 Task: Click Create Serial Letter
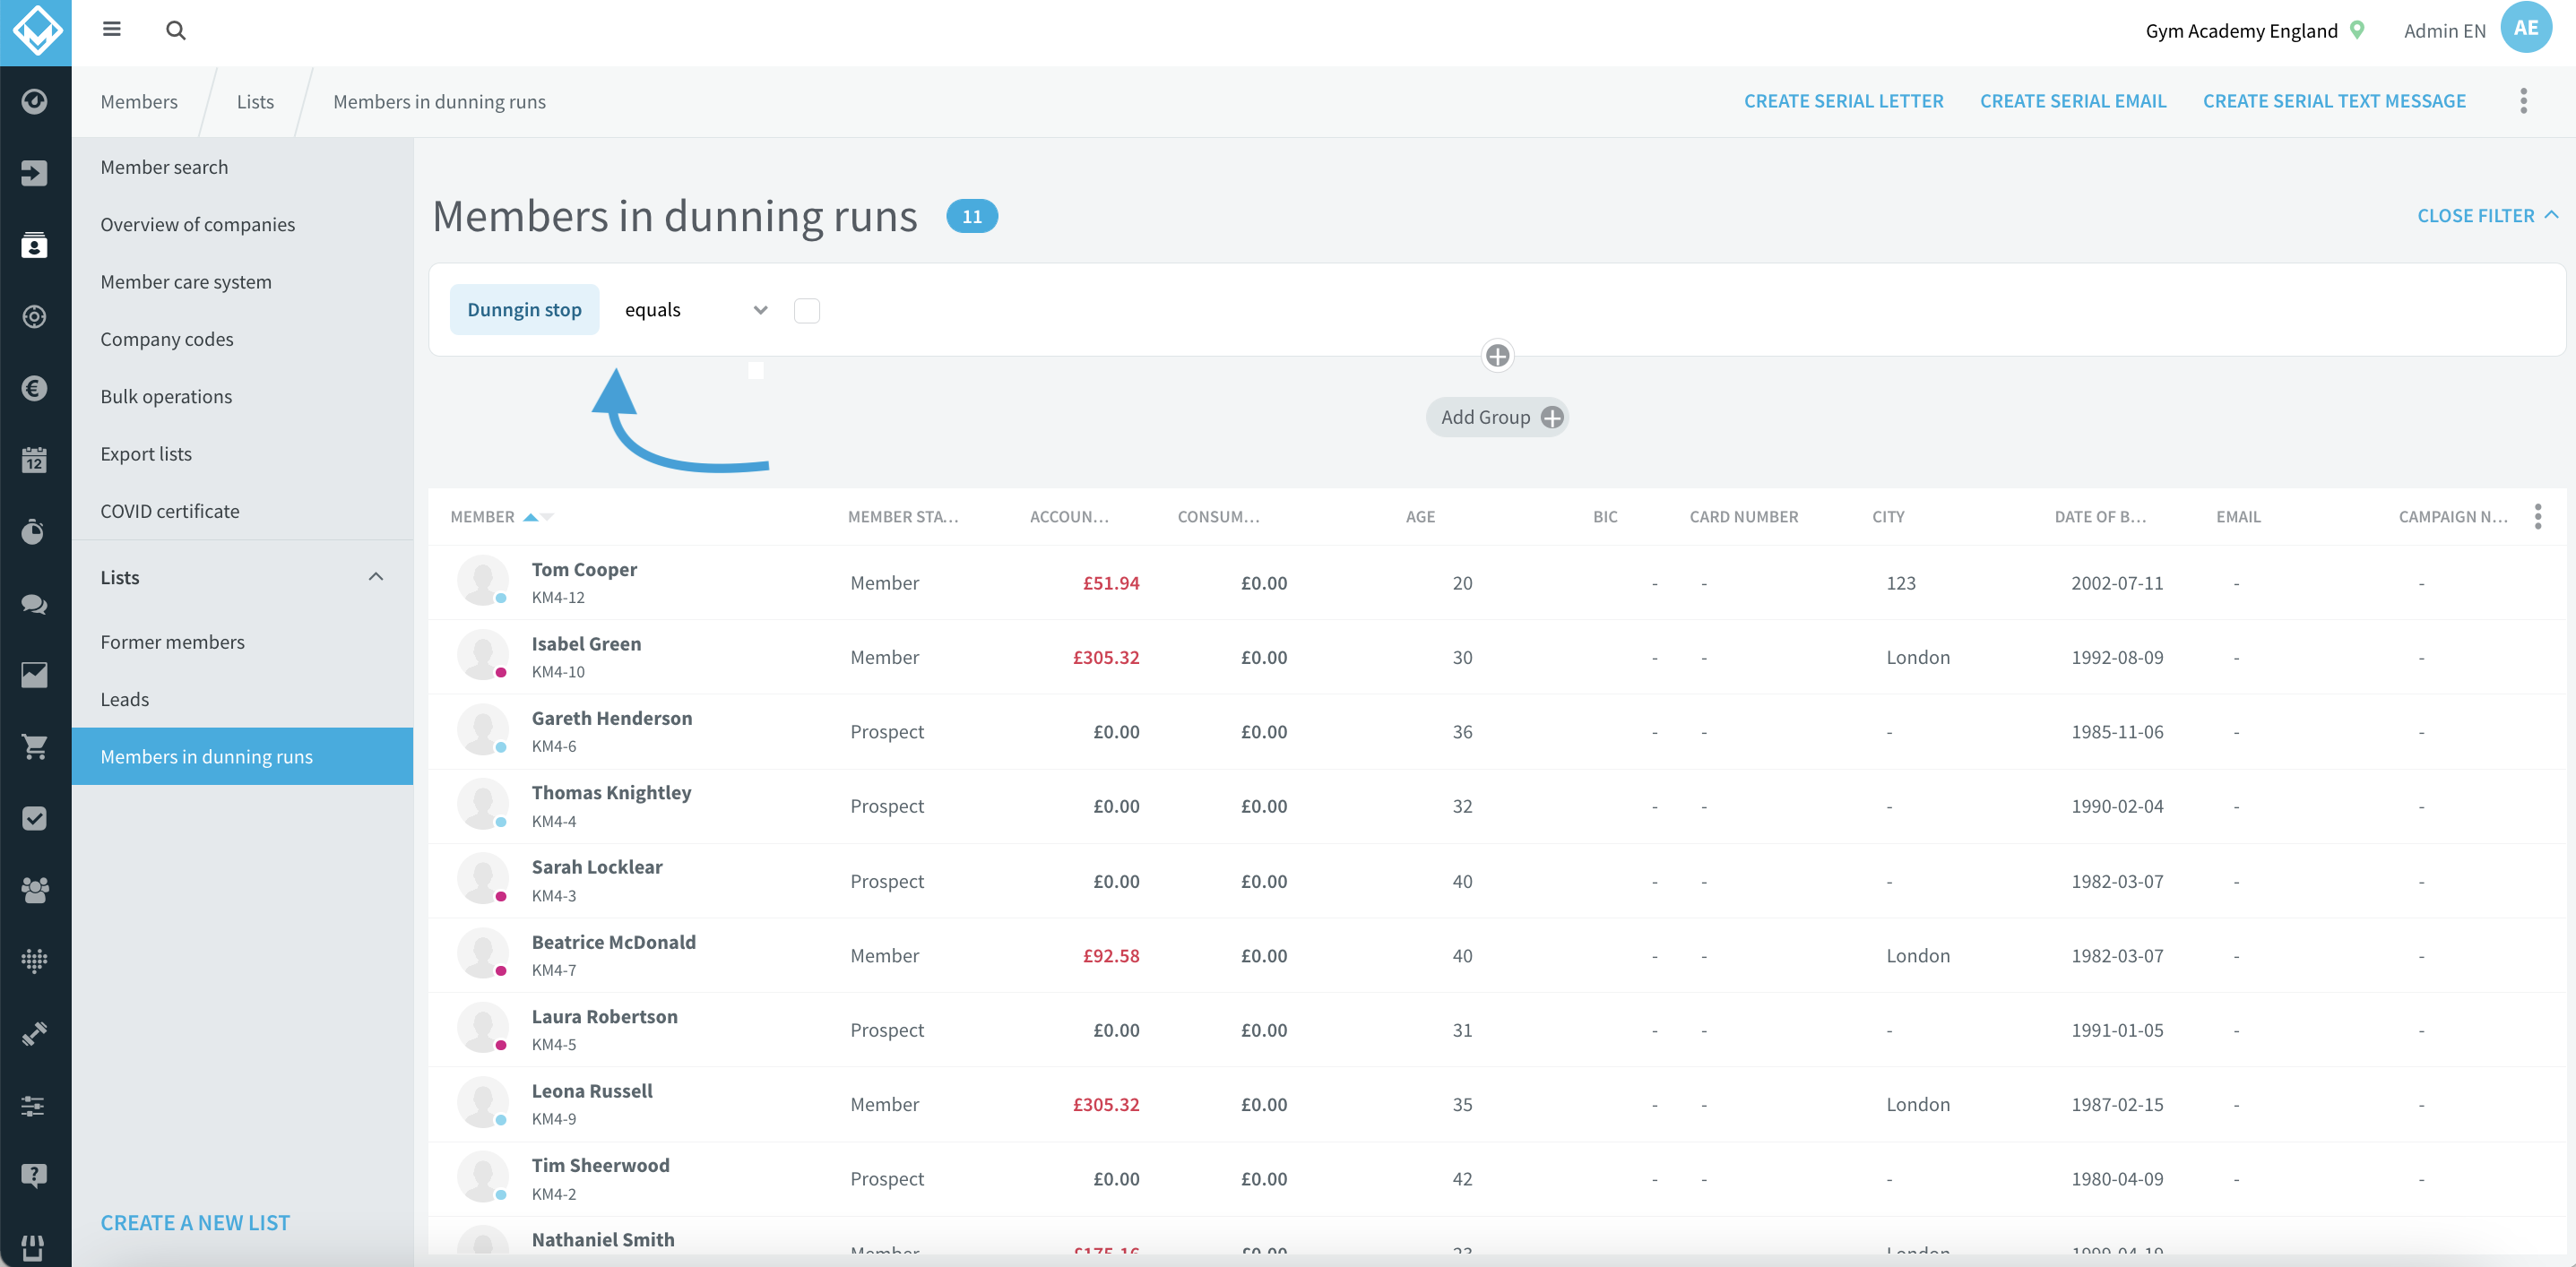1844,101
